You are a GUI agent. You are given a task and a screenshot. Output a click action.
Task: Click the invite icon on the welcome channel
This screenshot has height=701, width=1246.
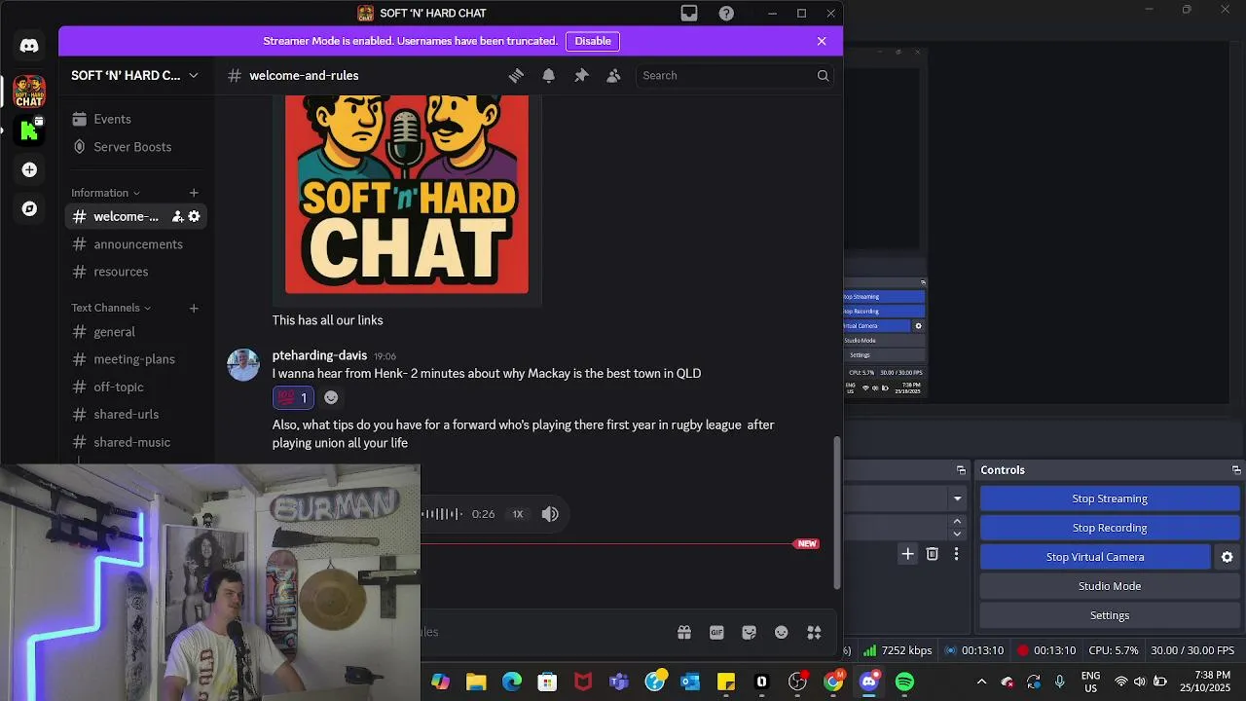(x=178, y=216)
